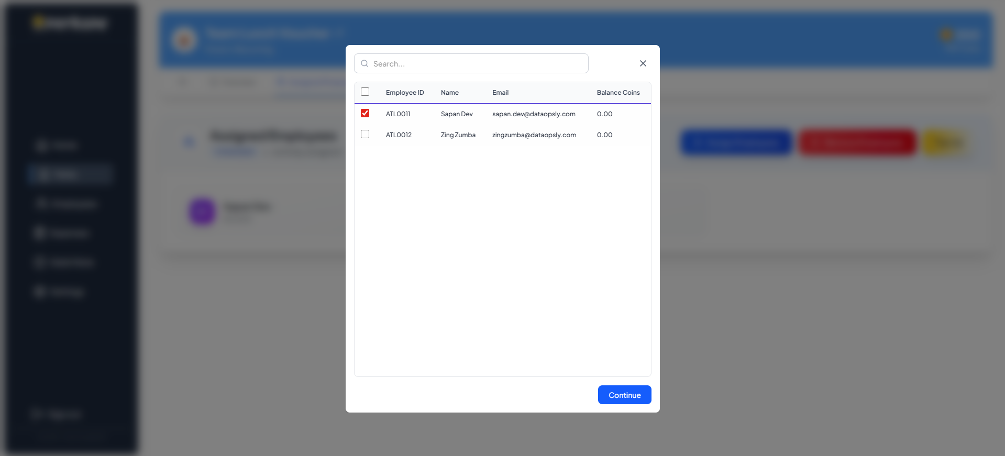Uncheck the checkbox for Sapan Dev
Image resolution: width=1005 pixels, height=456 pixels.
(x=365, y=113)
